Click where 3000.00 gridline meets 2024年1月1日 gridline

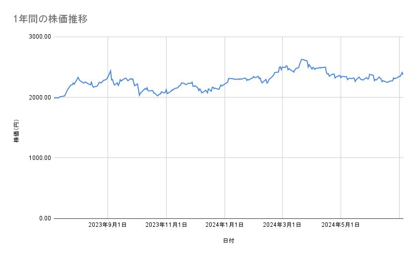(x=225, y=37)
